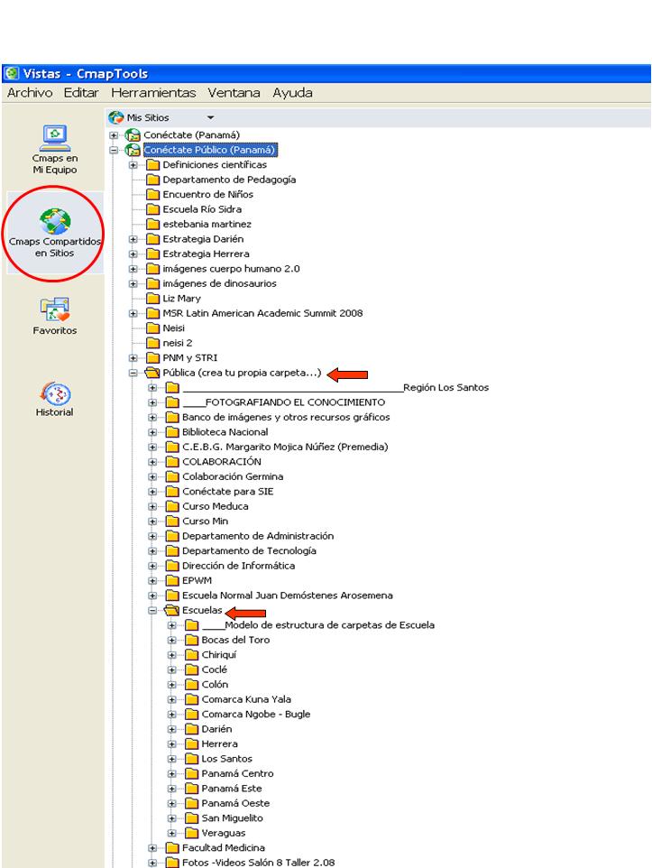Open the Mis Sitios dropdown

pyautogui.click(x=210, y=117)
